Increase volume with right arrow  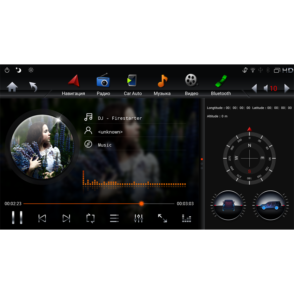click(x=287, y=88)
